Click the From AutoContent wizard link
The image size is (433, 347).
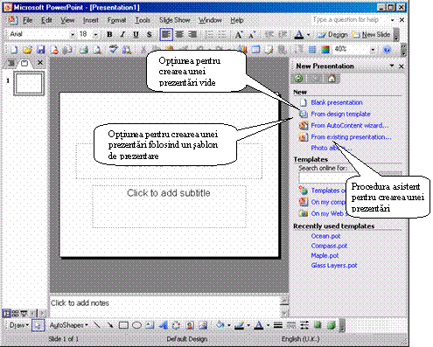[349, 126]
